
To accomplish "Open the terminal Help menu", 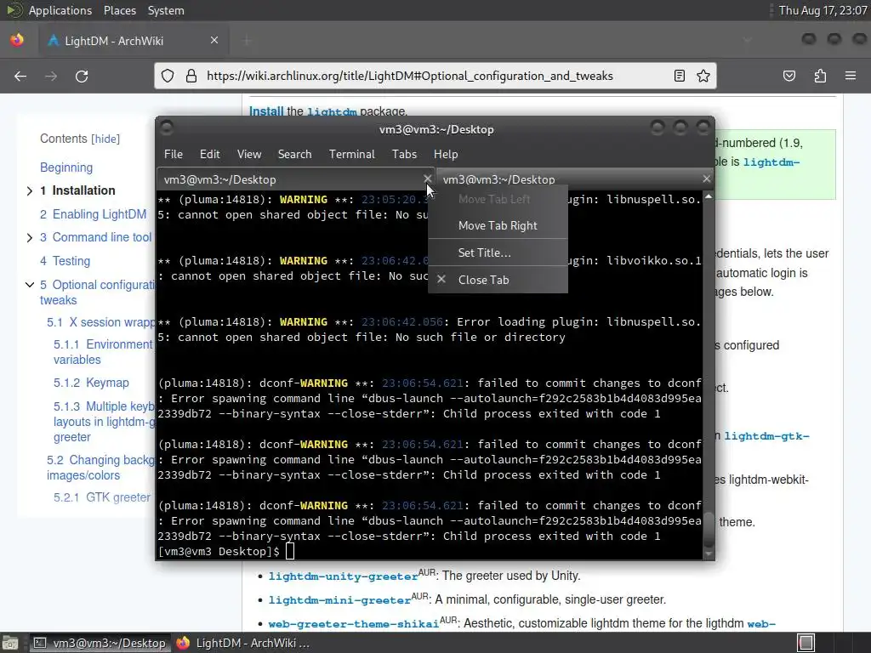I will tap(446, 155).
